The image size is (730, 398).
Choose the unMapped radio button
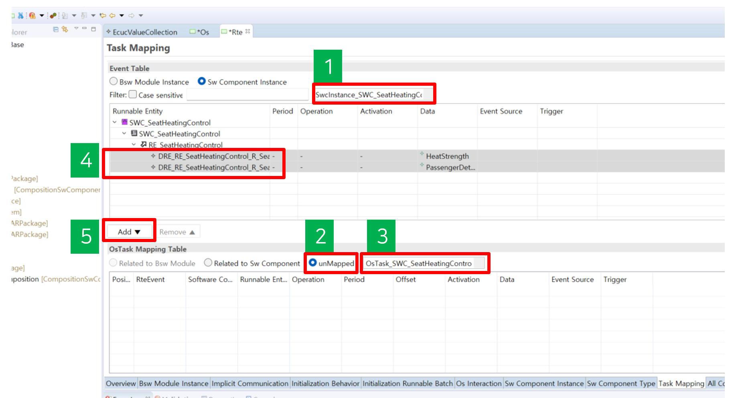pos(313,263)
